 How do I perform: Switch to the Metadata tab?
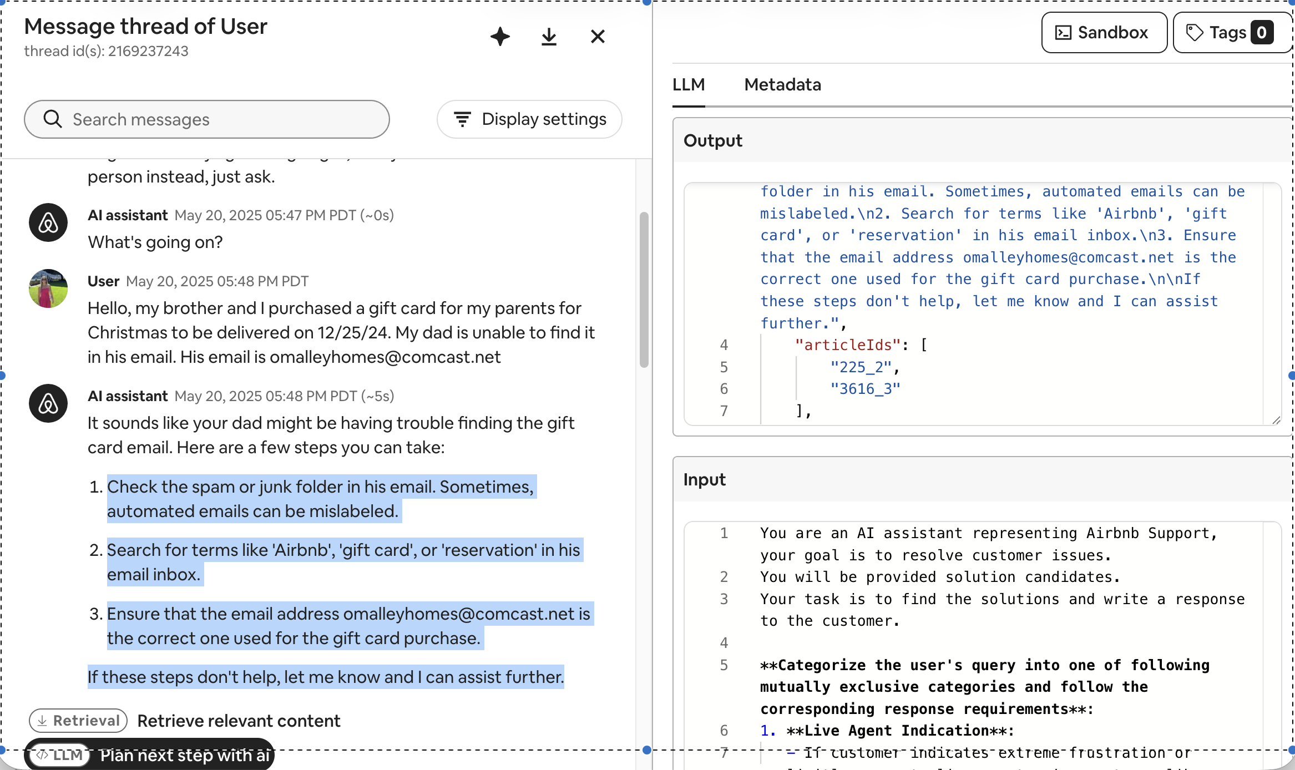pyautogui.click(x=782, y=85)
